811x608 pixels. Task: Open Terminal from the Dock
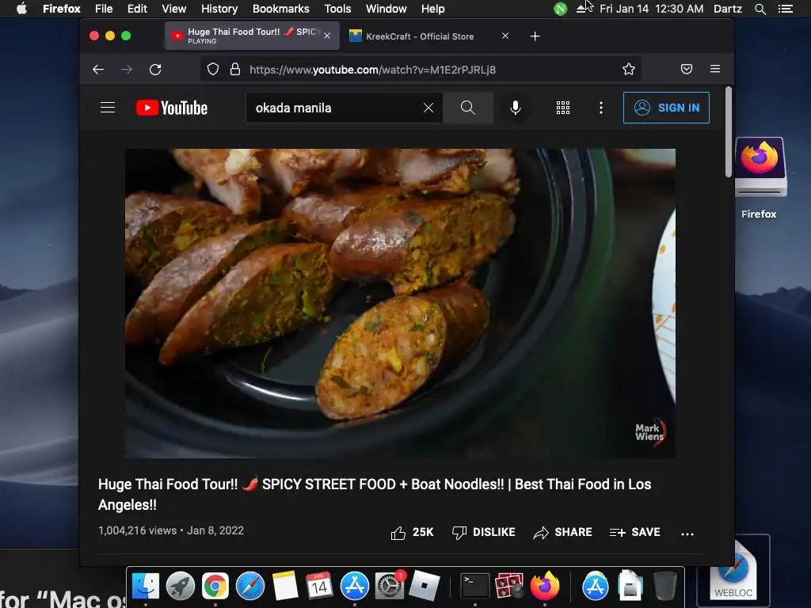click(475, 586)
